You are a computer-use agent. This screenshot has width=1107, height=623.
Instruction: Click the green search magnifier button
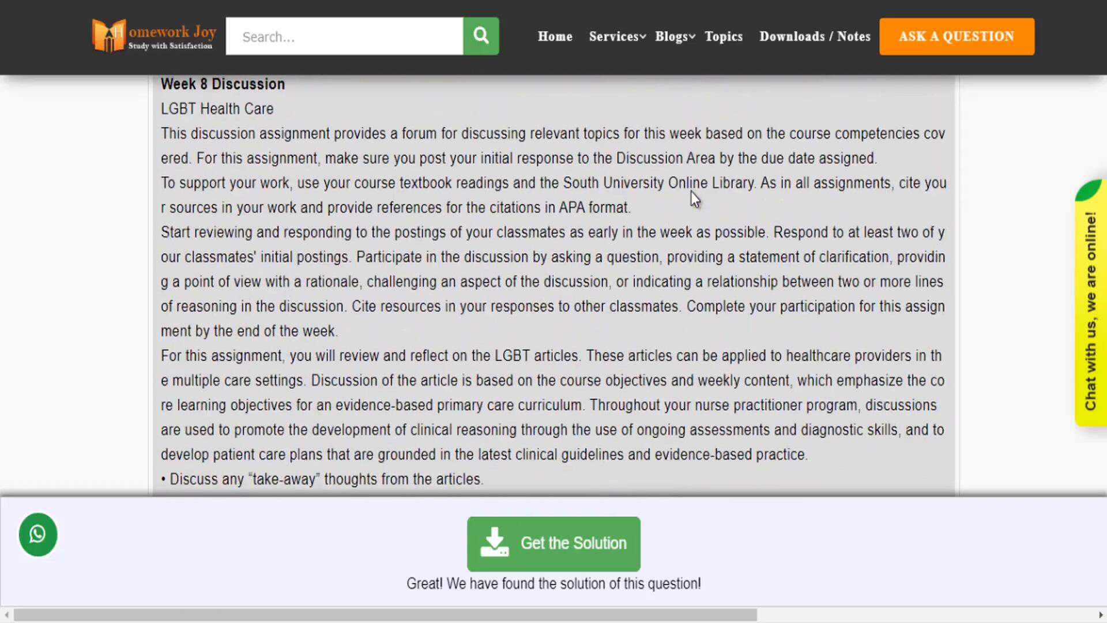pyautogui.click(x=481, y=36)
